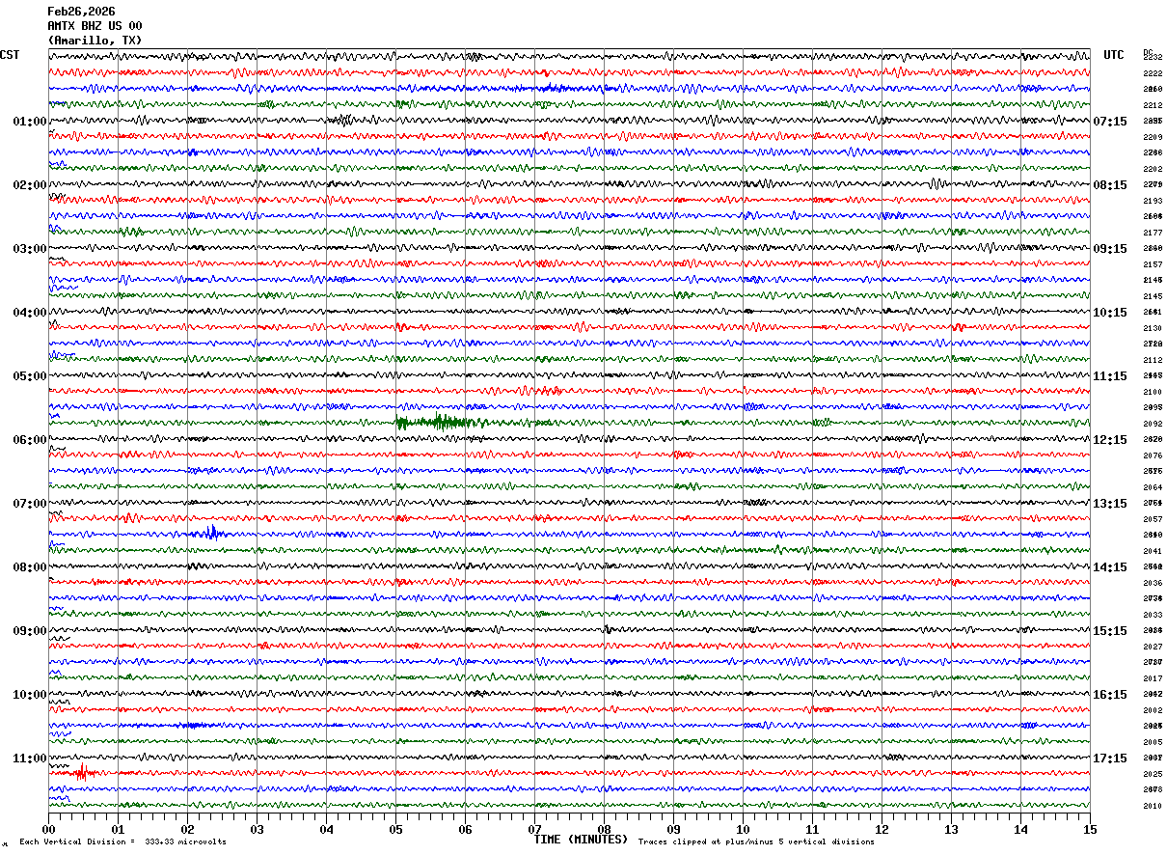1167x855 pixels.
Task: Click the DC offset value 2033
Action: tap(1153, 615)
